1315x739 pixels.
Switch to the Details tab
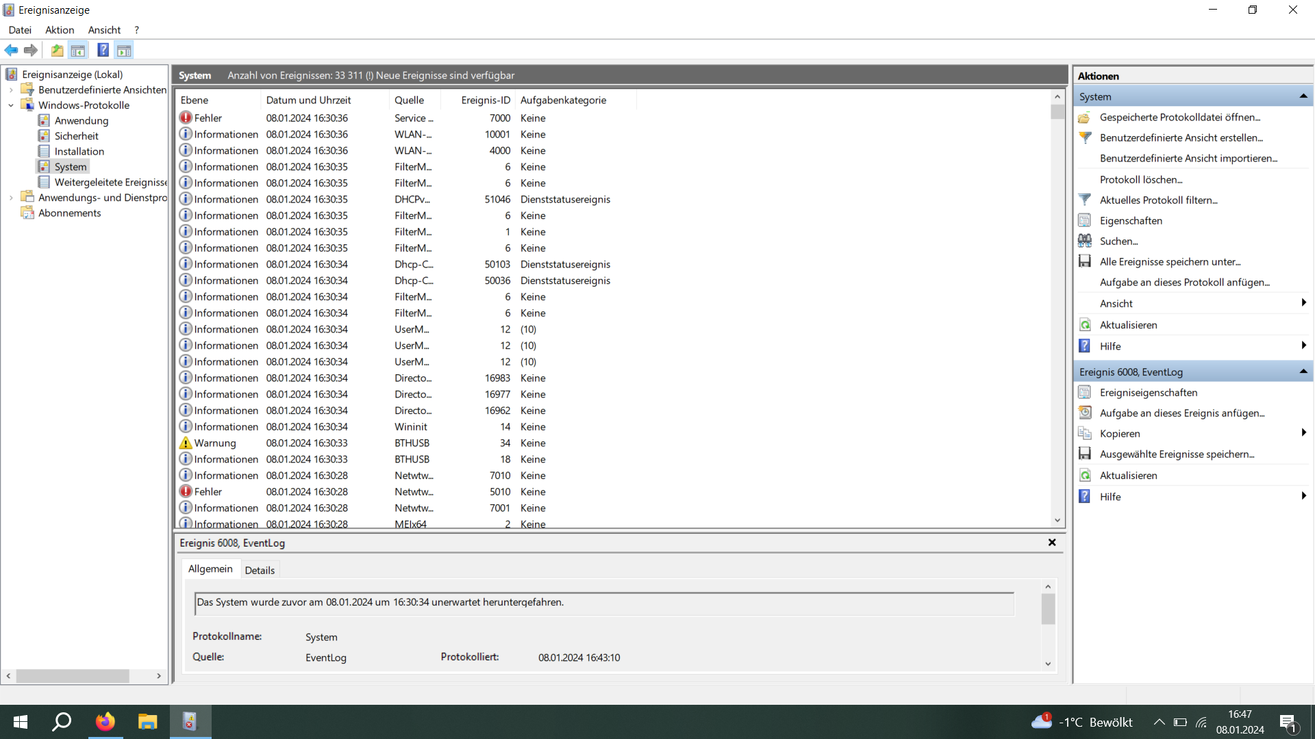click(260, 570)
